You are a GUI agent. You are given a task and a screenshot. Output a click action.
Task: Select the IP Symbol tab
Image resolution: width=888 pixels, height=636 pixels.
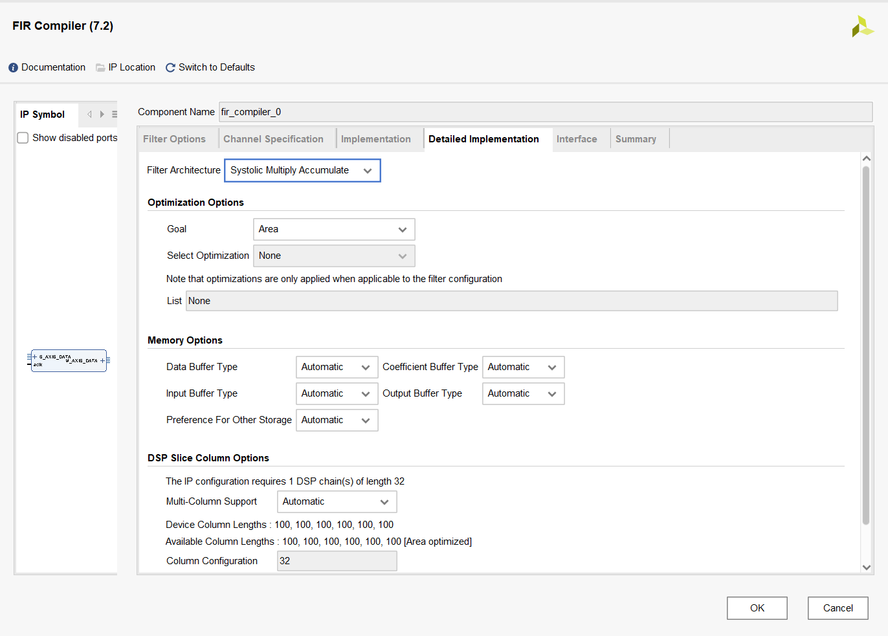tap(43, 115)
